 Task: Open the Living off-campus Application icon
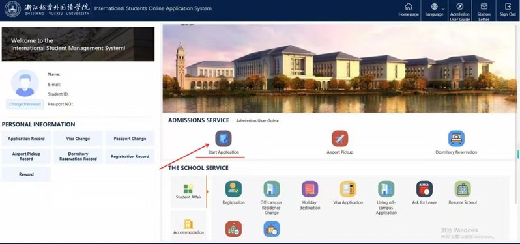pos(386,189)
